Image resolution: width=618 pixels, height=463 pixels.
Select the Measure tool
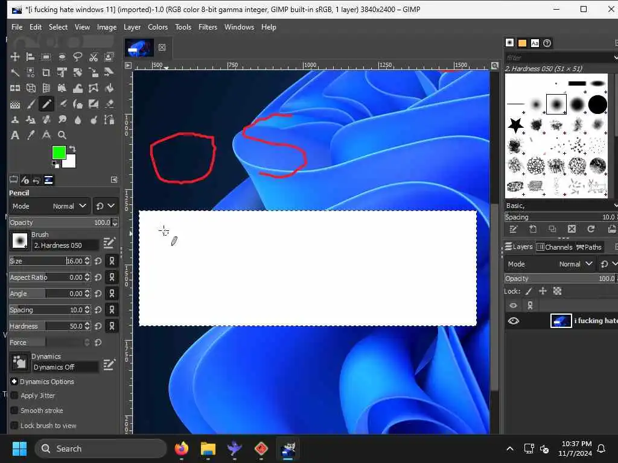pyautogui.click(x=46, y=135)
